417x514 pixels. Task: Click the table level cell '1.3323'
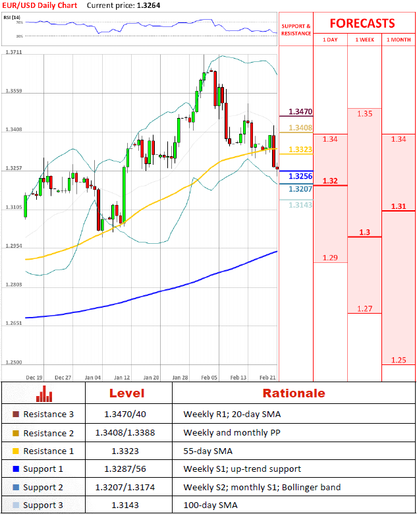pyautogui.click(x=125, y=451)
